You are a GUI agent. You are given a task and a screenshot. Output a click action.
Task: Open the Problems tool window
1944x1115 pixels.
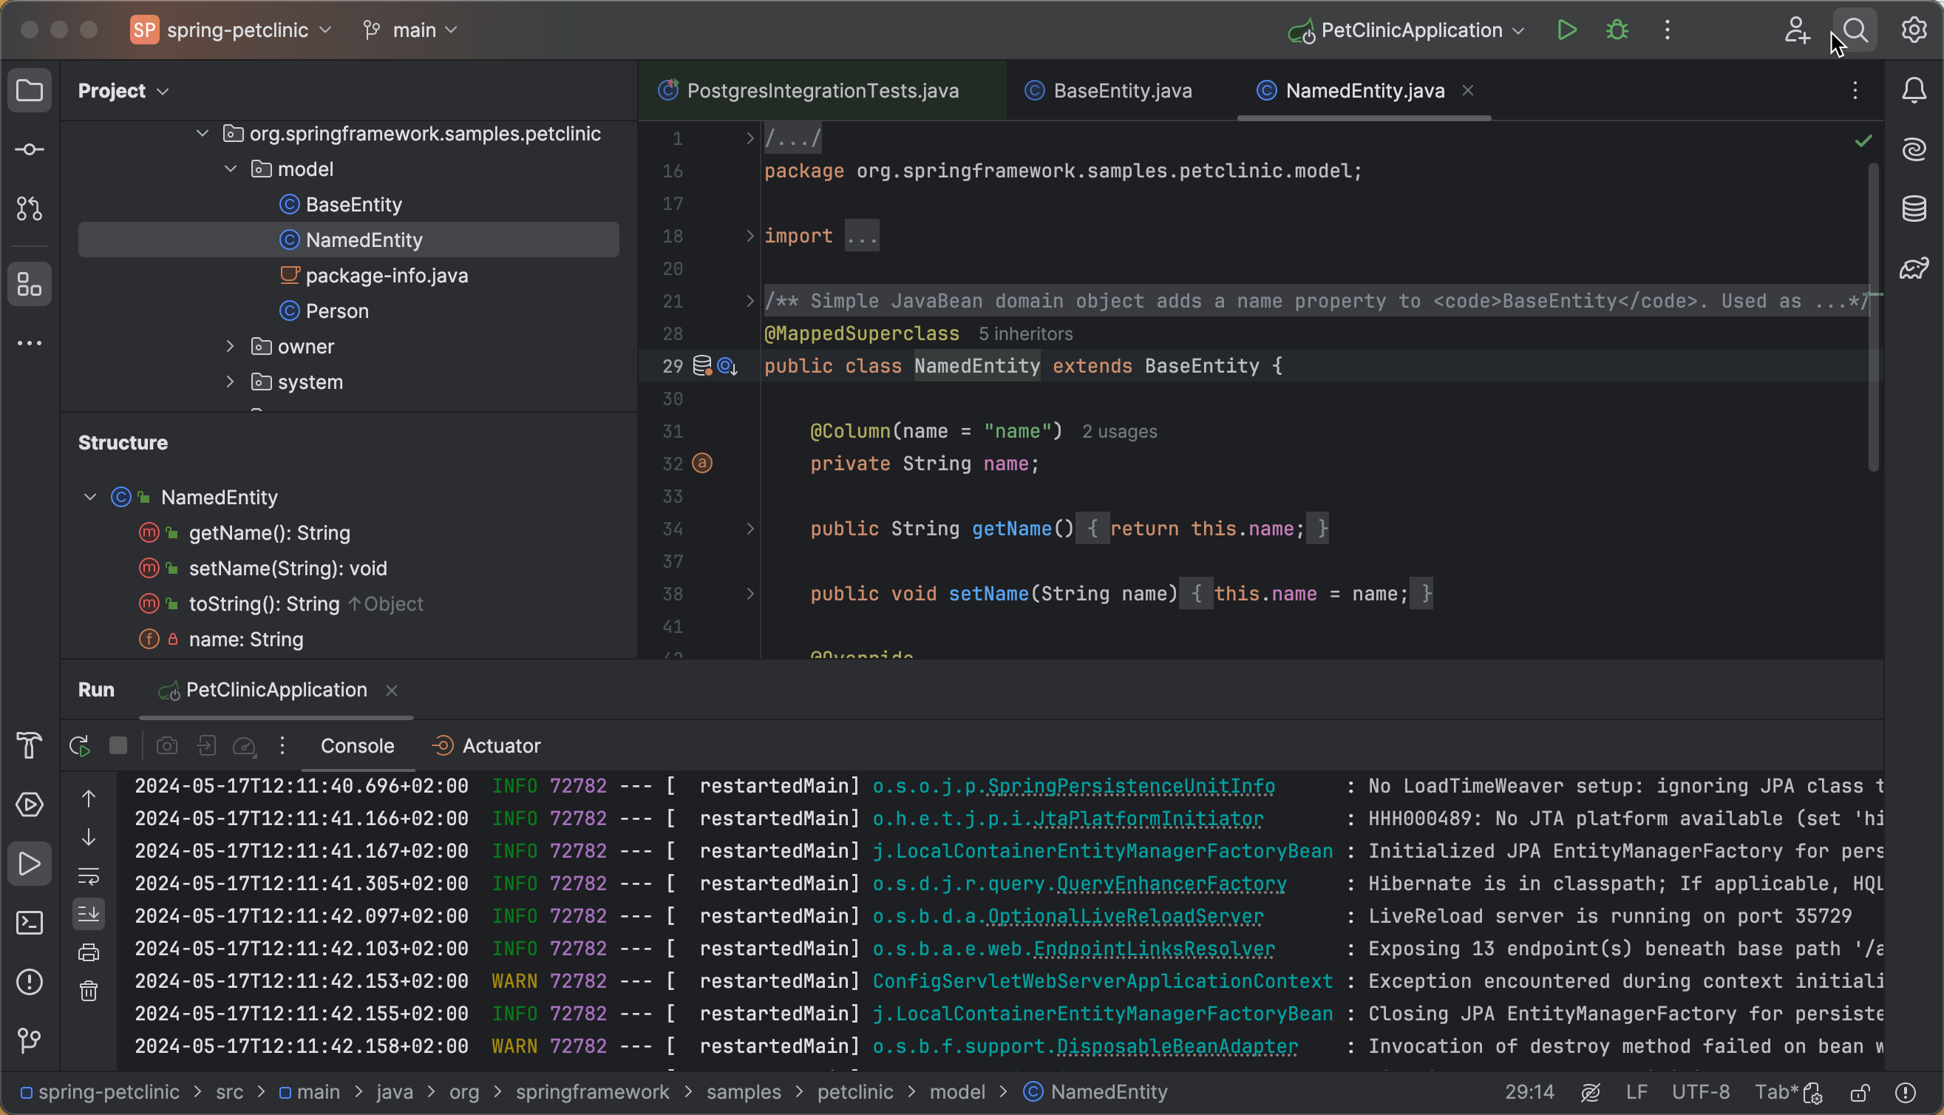point(29,983)
